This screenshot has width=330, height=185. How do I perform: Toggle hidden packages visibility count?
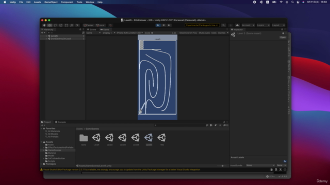click(226, 125)
